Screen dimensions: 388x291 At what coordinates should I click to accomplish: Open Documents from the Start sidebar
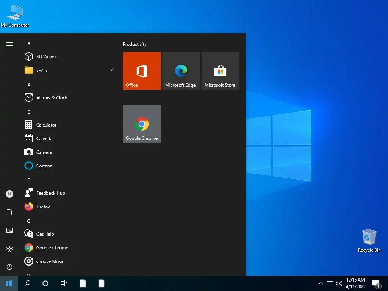coord(9,212)
